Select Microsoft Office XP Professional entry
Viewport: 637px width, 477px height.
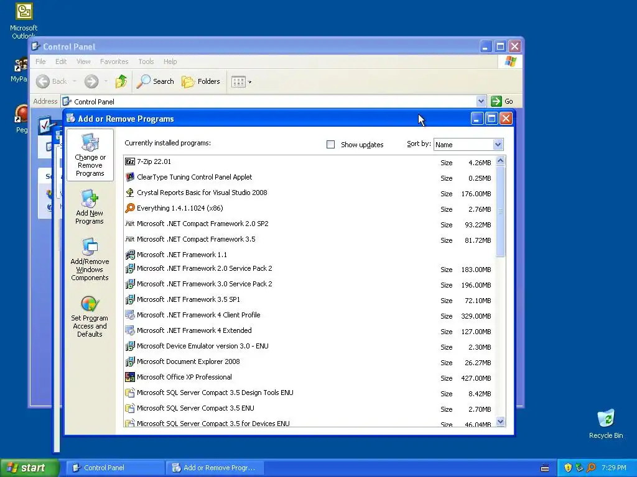coord(184,377)
